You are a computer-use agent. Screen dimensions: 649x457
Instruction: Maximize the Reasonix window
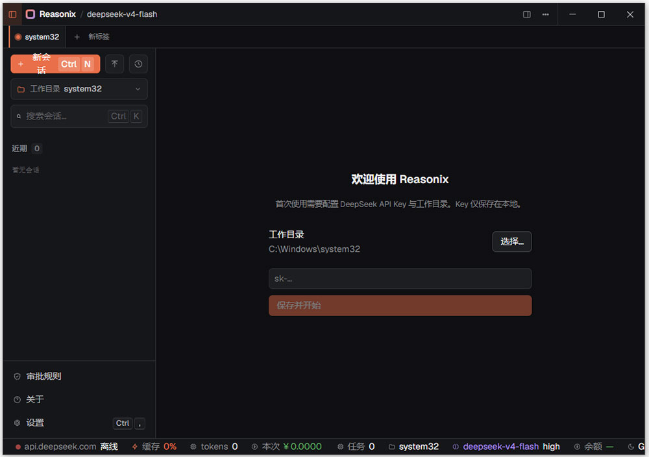[x=602, y=14]
